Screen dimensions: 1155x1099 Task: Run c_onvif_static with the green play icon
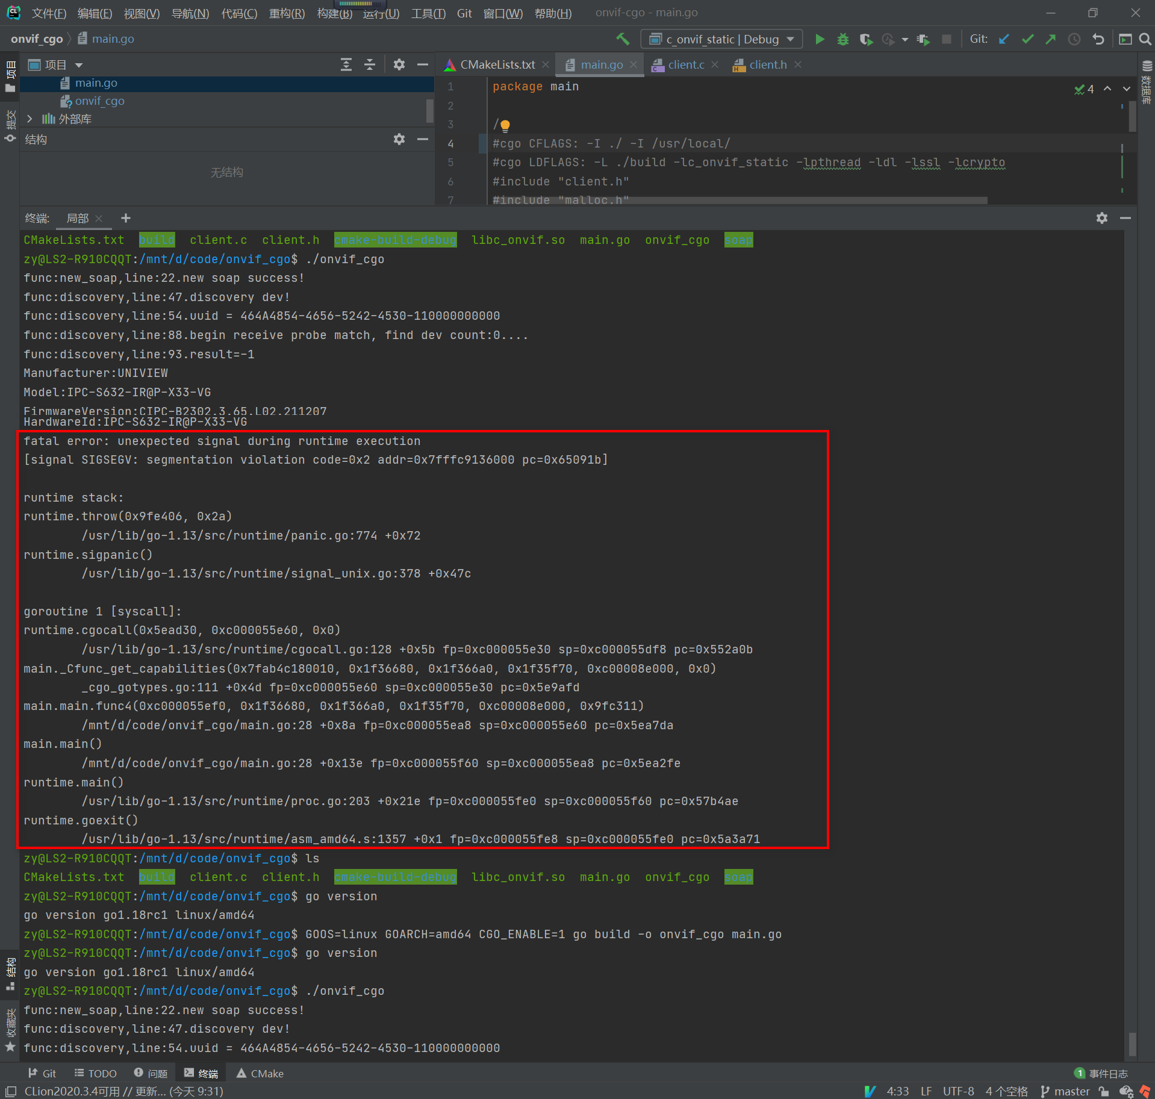coord(820,39)
